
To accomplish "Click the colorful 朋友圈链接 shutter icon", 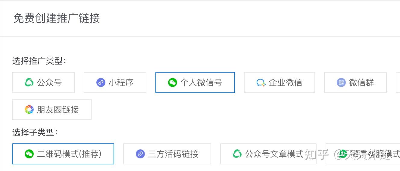I will 29,109.
